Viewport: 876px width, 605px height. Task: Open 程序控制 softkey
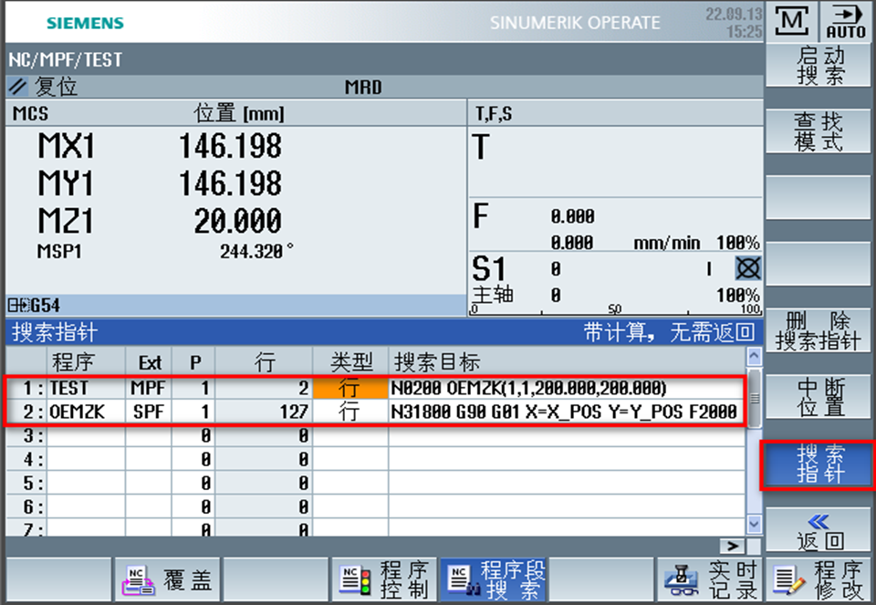tap(384, 579)
